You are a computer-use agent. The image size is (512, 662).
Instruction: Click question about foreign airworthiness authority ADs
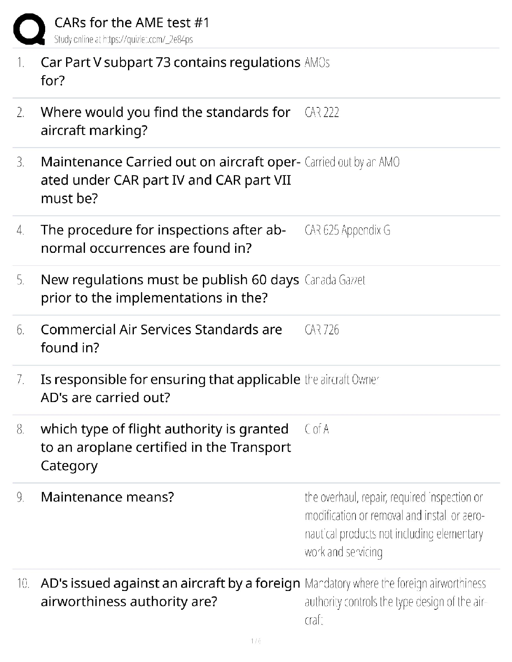point(170,592)
